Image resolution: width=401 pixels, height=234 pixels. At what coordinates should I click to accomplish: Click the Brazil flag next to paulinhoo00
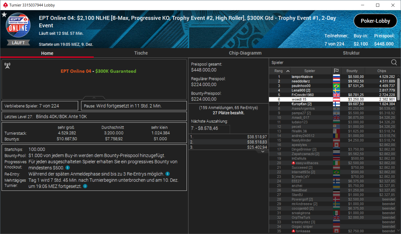pyautogui.click(x=336, y=86)
